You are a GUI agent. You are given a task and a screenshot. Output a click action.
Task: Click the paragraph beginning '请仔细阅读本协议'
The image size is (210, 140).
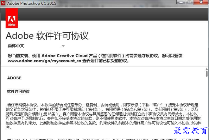(x=103, y=116)
